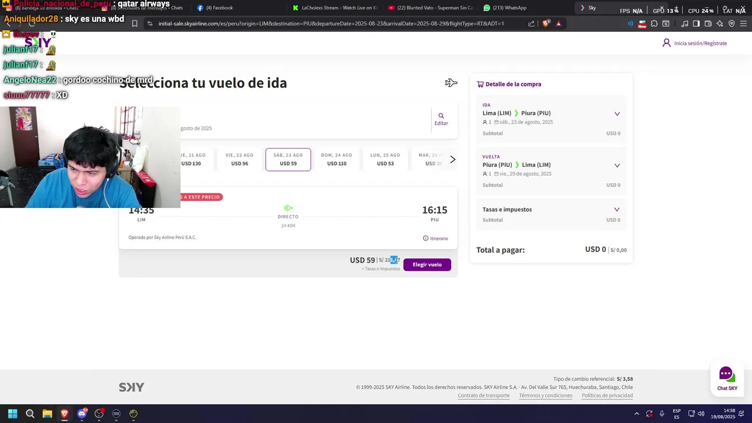Click the USD 59 price text

coord(362,260)
